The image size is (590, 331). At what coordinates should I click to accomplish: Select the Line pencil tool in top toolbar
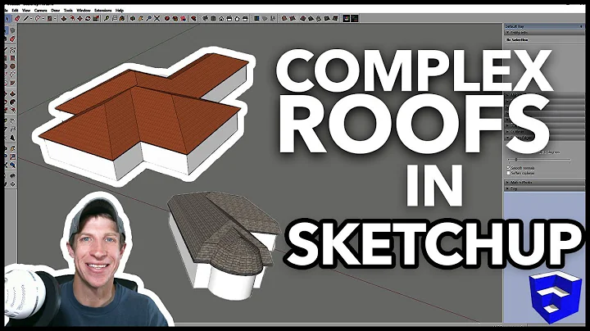pos(26,18)
